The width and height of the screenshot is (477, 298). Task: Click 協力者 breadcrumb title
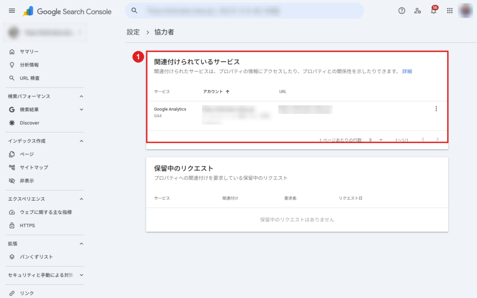click(164, 32)
